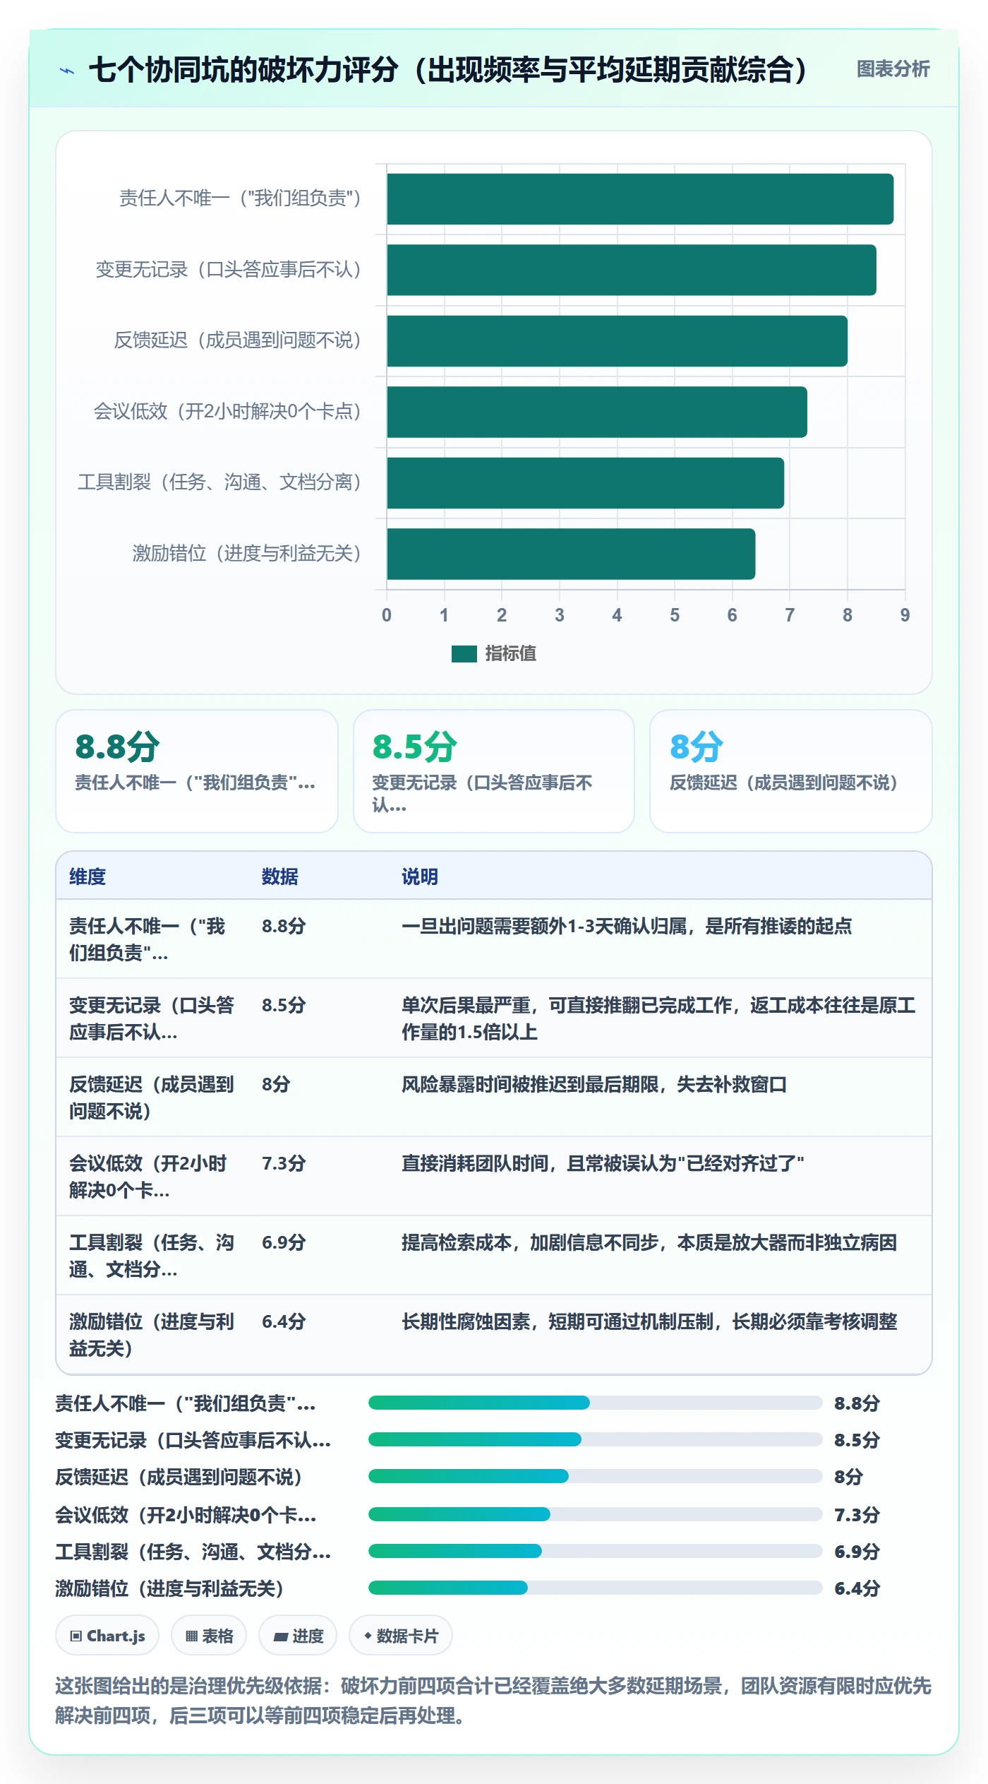Click the 责任人不唯一 bar in the chart
The height and width of the screenshot is (1784, 988).
point(640,199)
